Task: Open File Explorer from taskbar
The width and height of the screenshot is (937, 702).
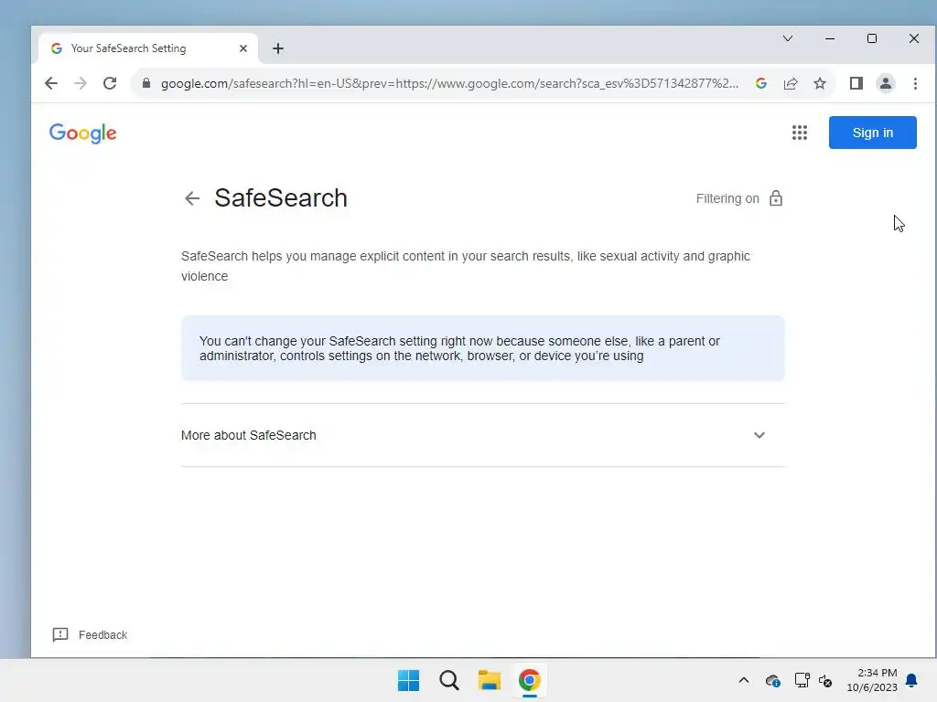Action: pyautogui.click(x=490, y=680)
